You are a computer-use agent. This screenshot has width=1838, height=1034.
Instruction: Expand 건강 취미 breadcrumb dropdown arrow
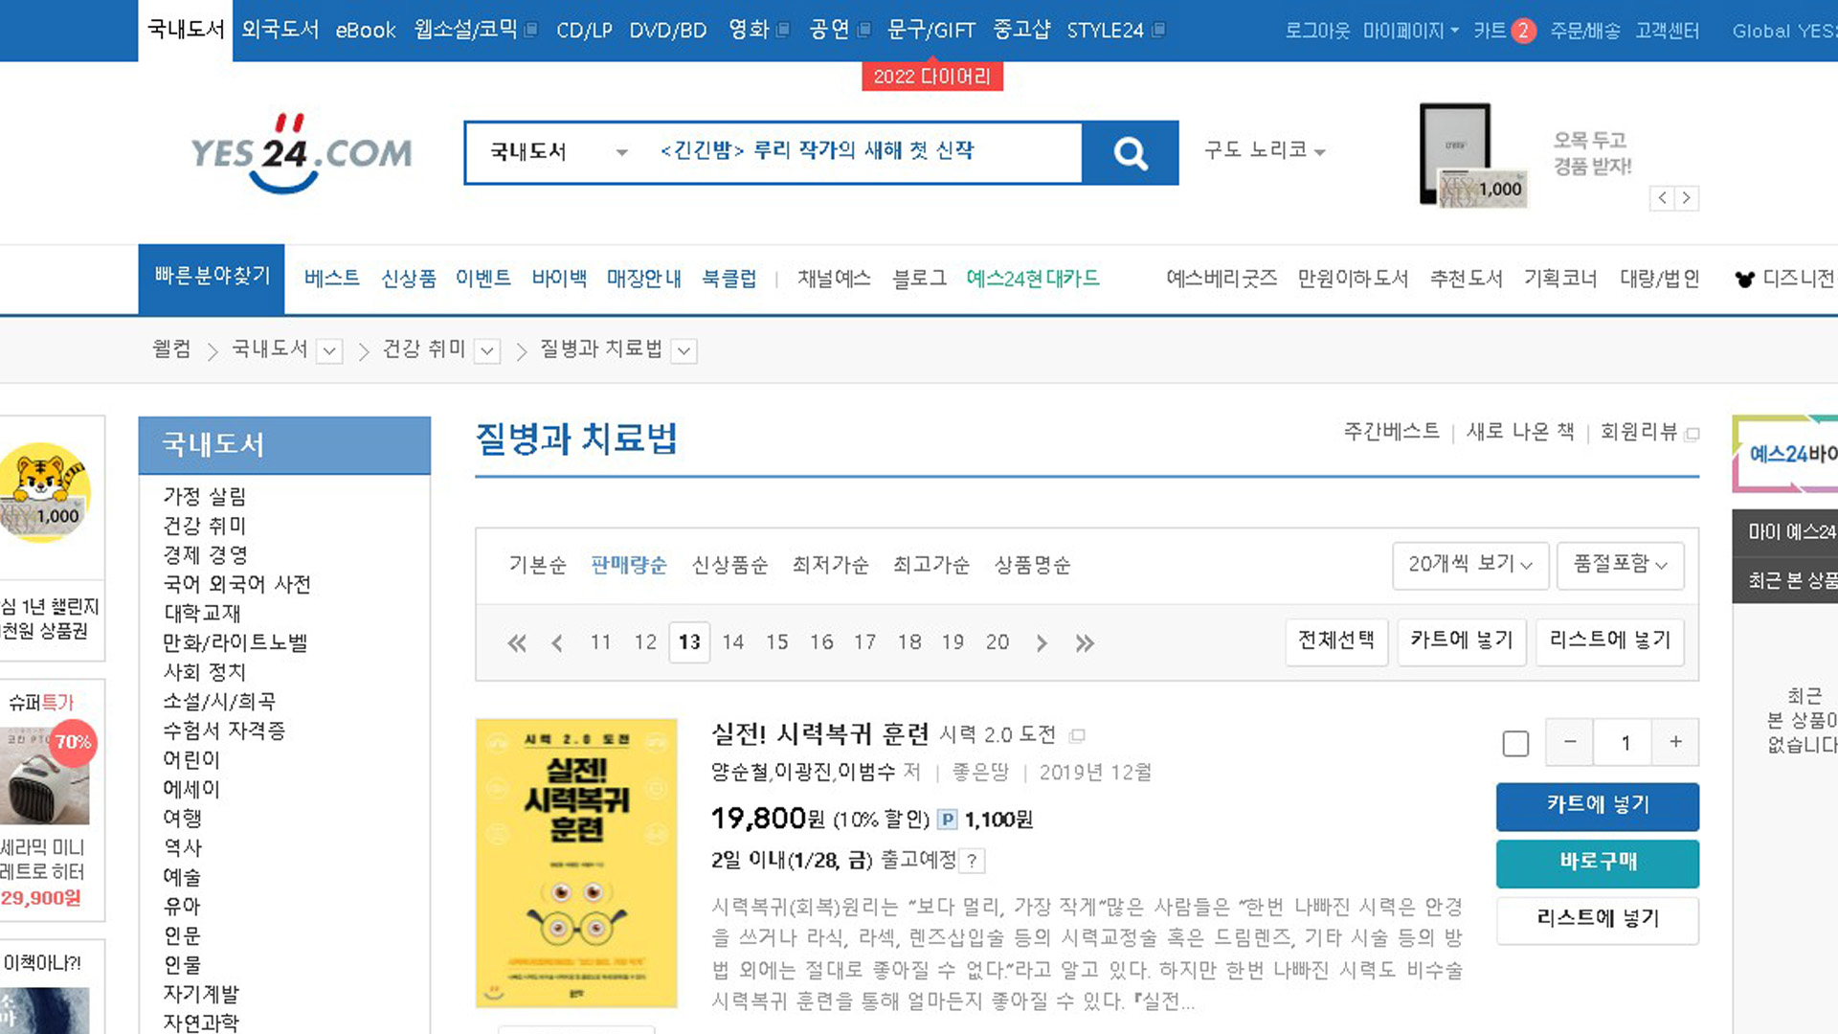coord(487,351)
